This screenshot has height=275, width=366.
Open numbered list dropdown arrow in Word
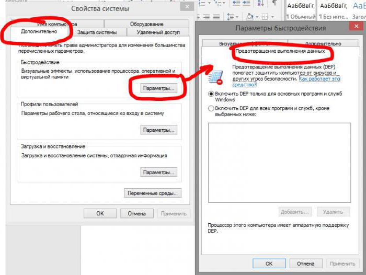pyautogui.click(x=209, y=3)
